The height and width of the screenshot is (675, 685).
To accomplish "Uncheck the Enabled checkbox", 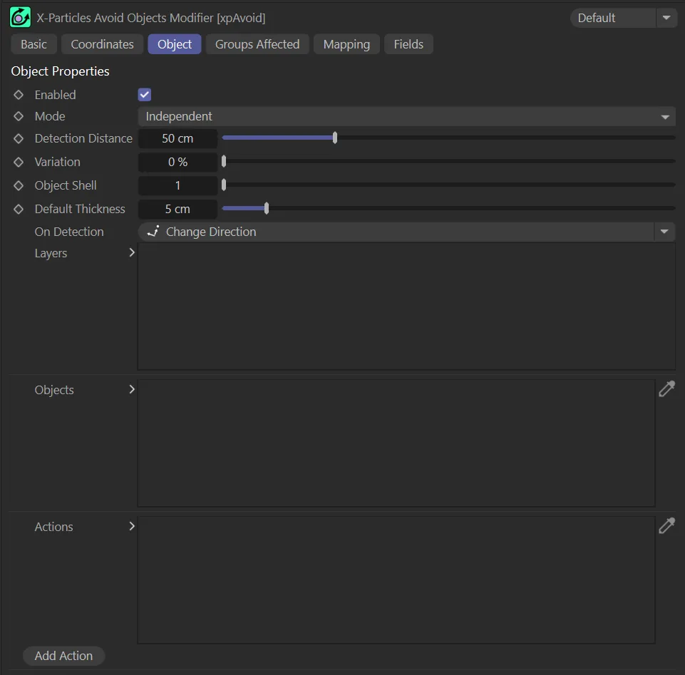I will point(145,95).
